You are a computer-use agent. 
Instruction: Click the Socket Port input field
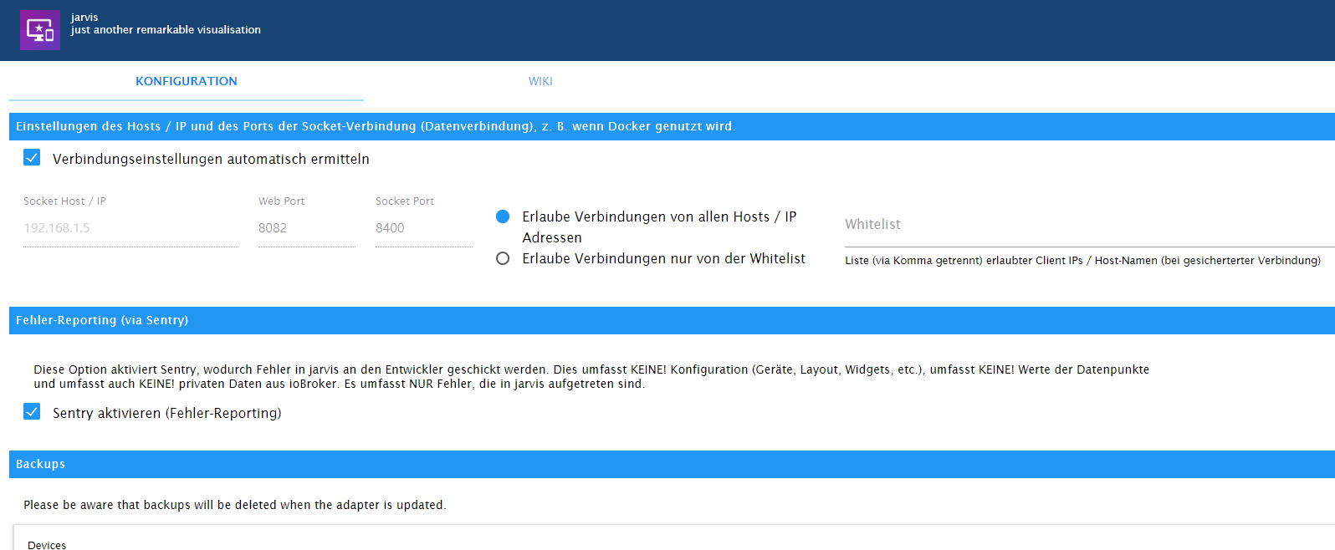pos(423,228)
